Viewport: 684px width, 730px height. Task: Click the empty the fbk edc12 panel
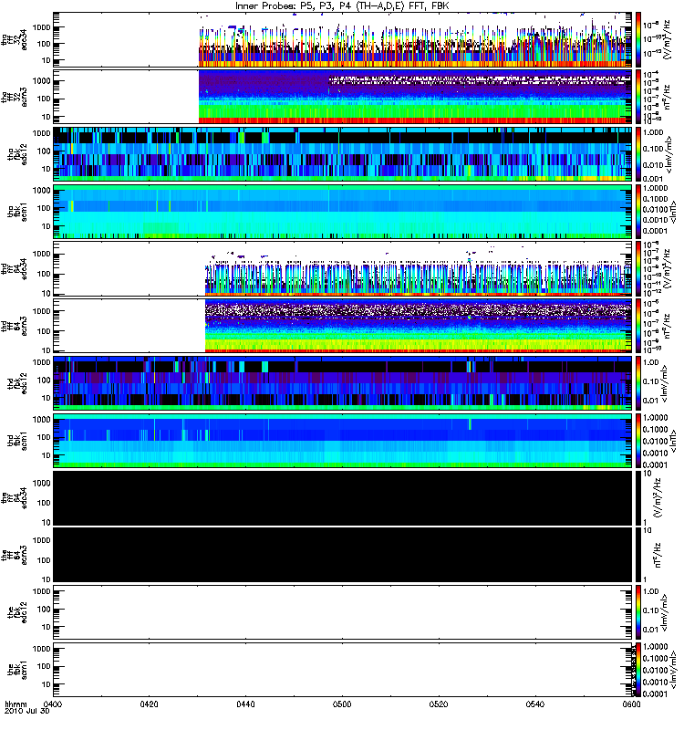tap(343, 612)
